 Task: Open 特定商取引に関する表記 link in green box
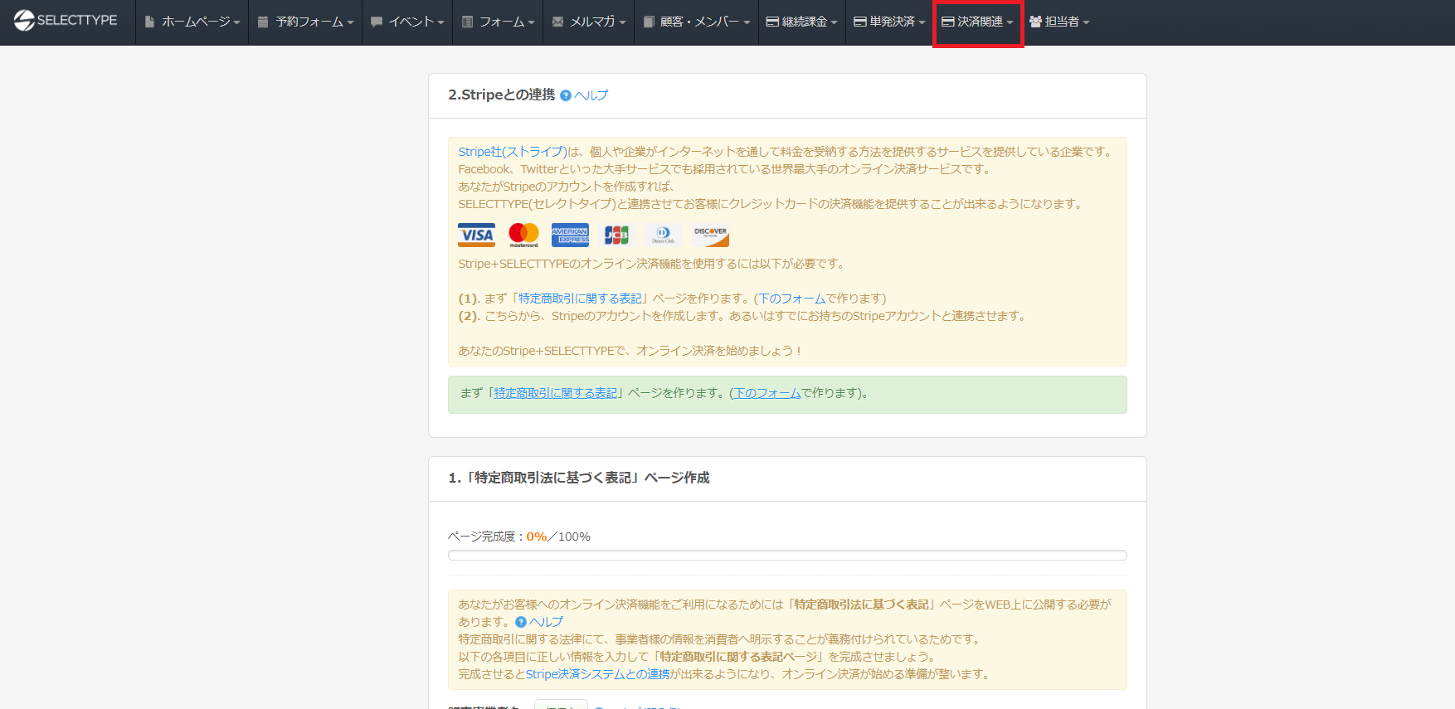point(556,393)
